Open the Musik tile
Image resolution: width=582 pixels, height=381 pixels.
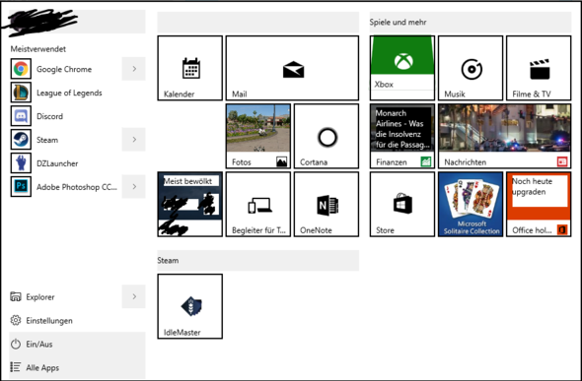click(x=471, y=68)
